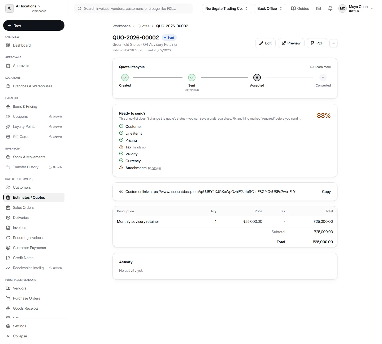The width and height of the screenshot is (382, 344).
Task: Click the Dashboard sidebar icon
Action: pos(8,45)
